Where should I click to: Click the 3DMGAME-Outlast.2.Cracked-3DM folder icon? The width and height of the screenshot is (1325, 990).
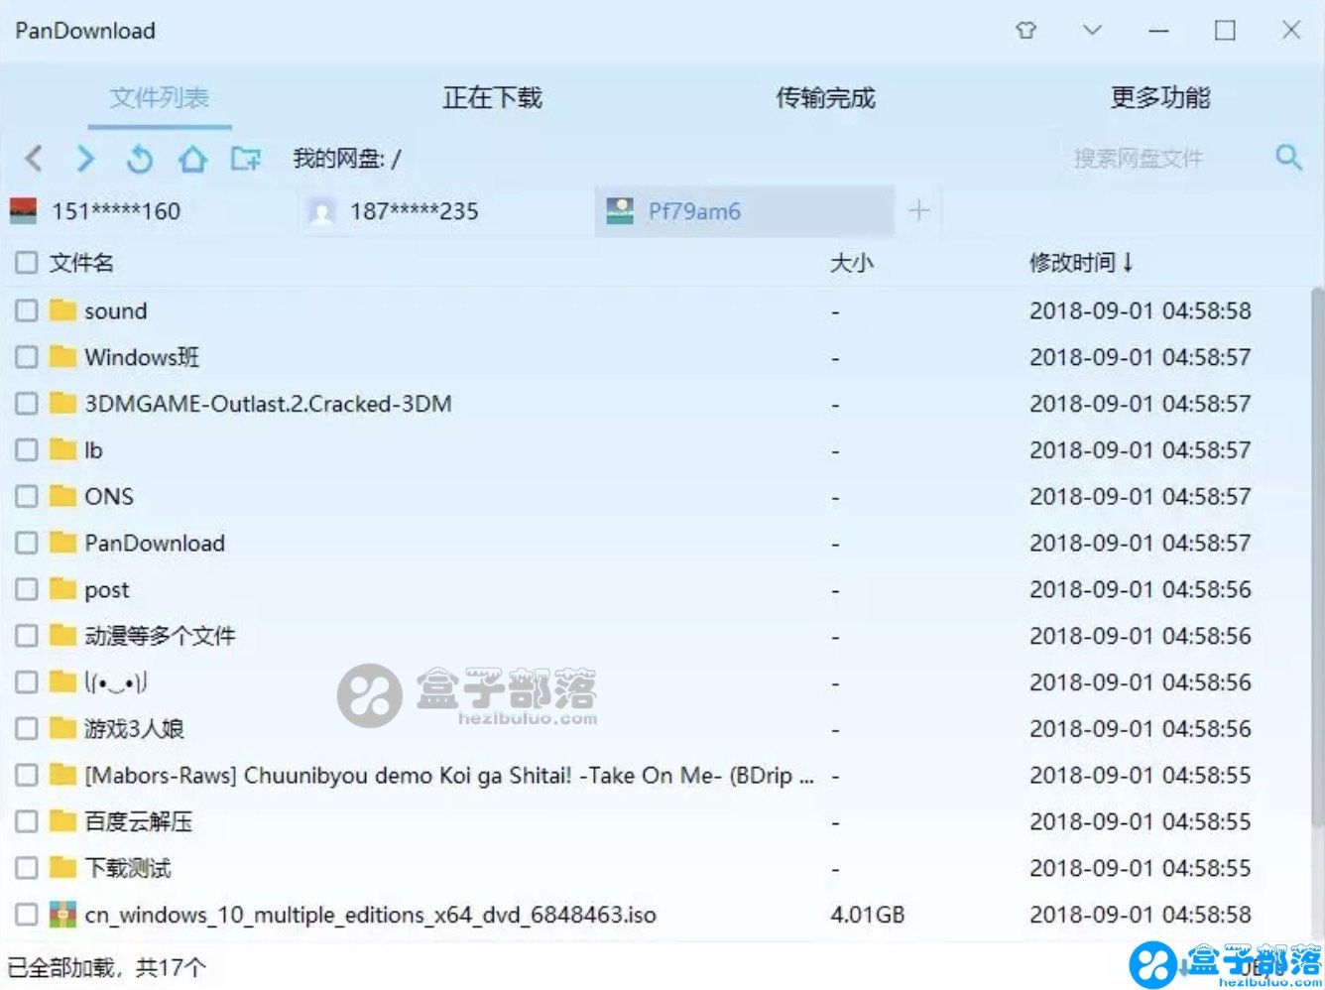click(x=62, y=403)
